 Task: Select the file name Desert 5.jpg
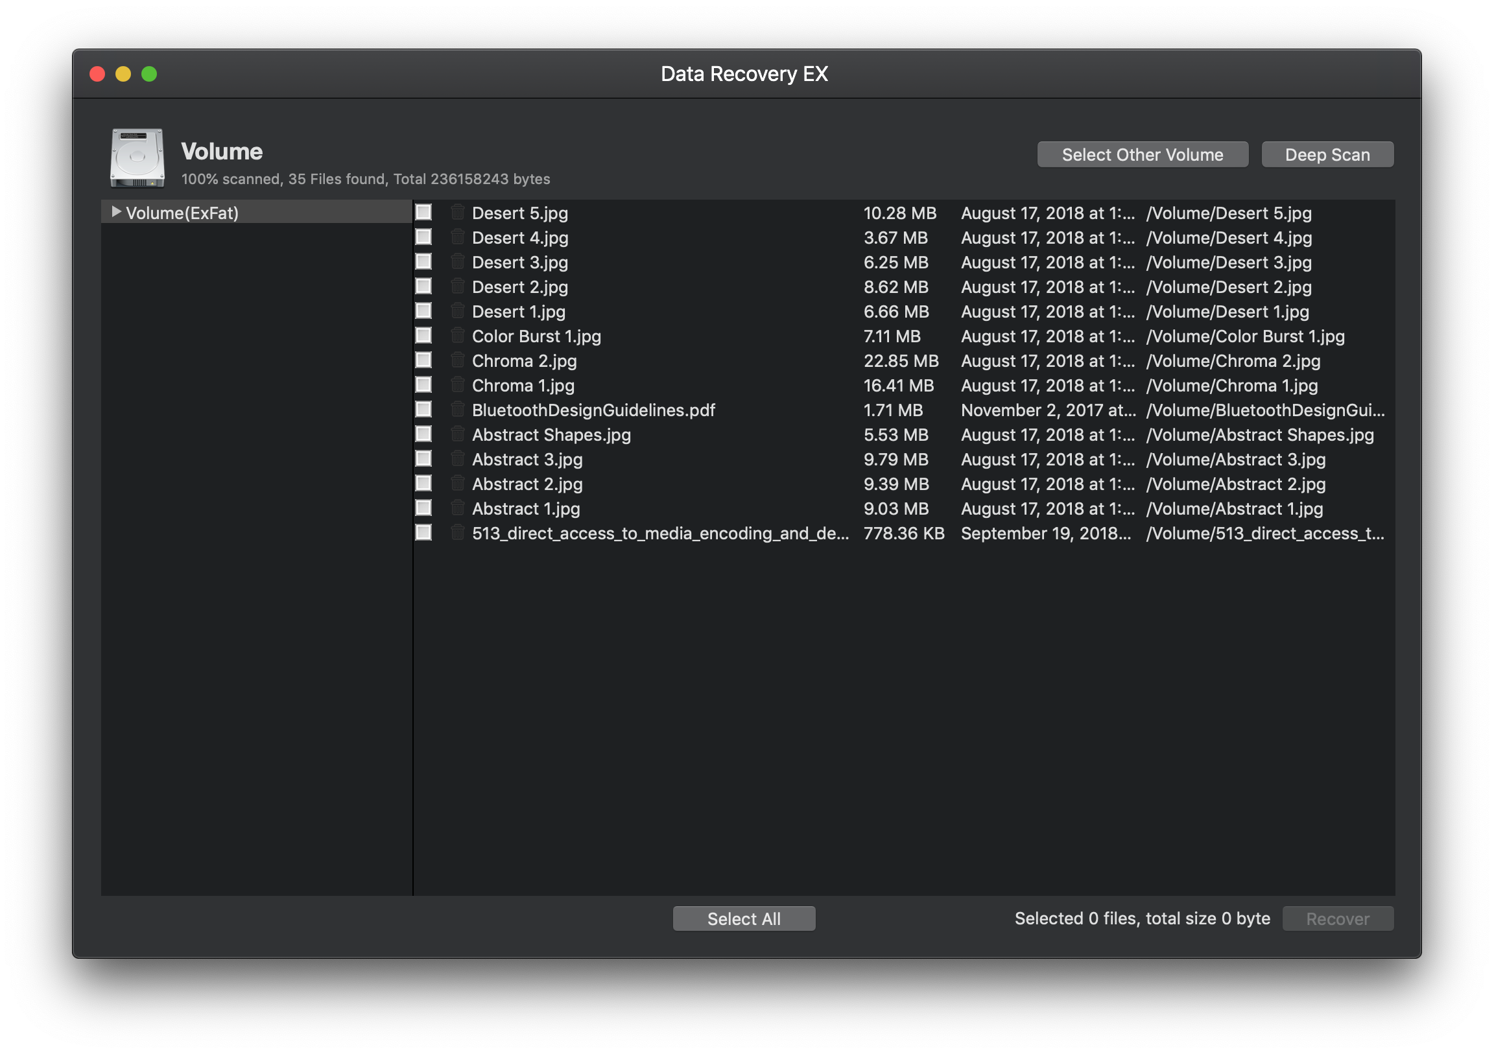click(x=520, y=213)
